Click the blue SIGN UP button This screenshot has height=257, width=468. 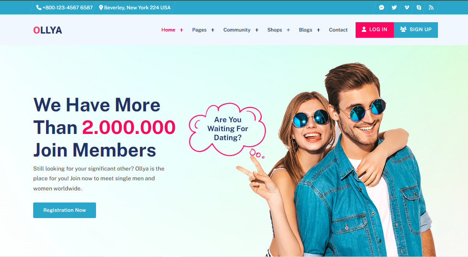point(416,30)
